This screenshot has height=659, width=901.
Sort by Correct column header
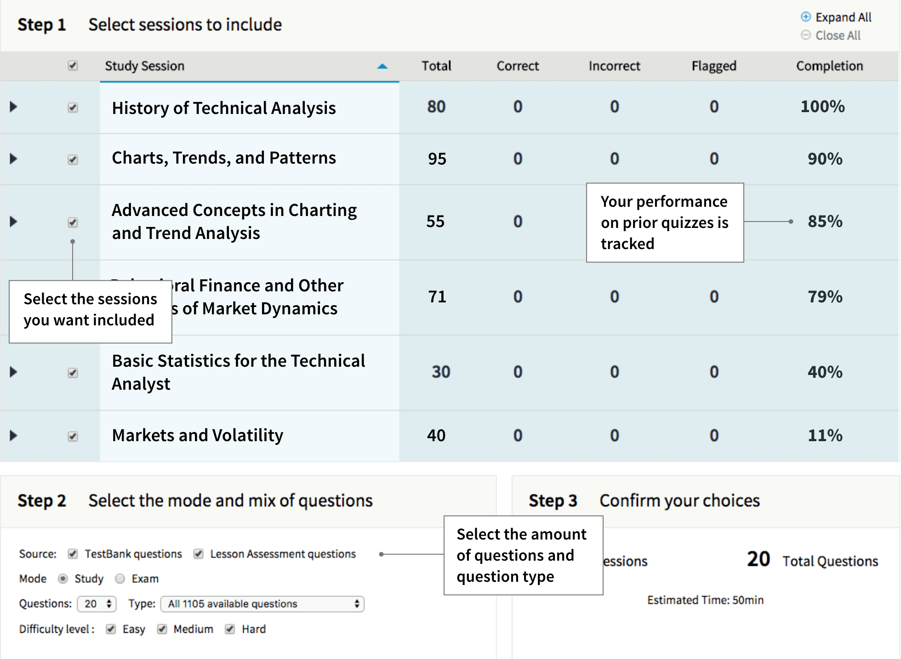coord(518,66)
